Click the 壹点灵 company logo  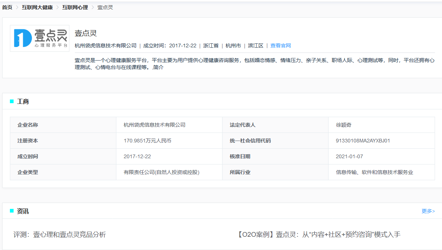tap(40, 38)
